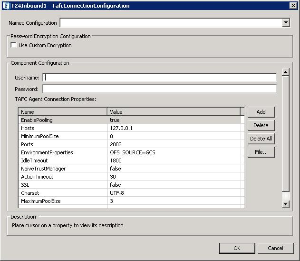Click the SSL property value false
Viewport: 300px width, 261px height.
pos(173,185)
